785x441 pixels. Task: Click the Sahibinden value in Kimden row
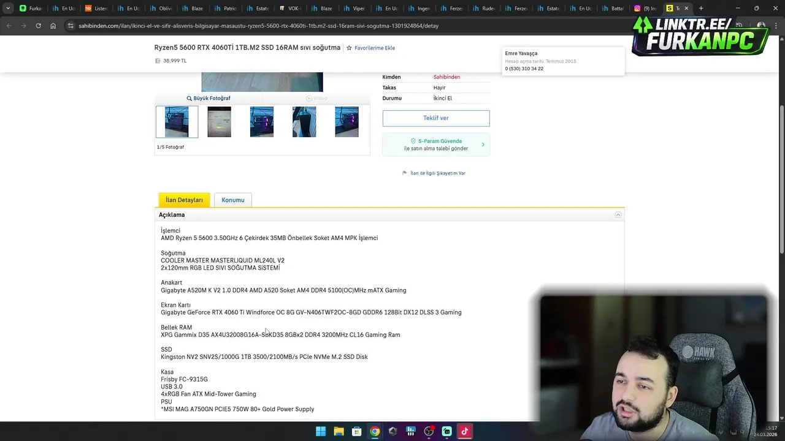pos(446,77)
